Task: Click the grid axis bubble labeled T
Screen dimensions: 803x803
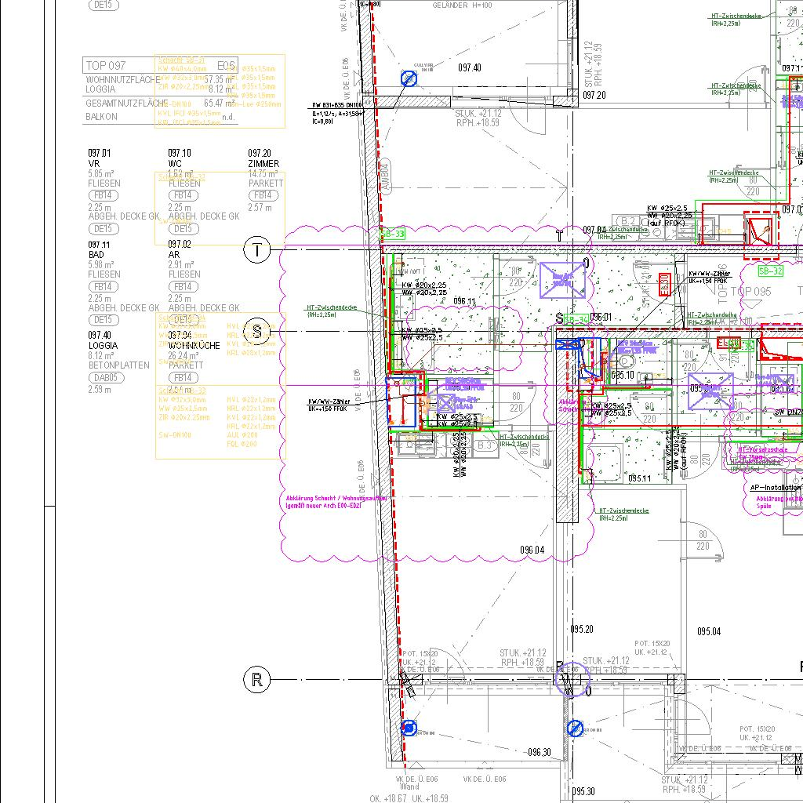Action: pyautogui.click(x=257, y=251)
